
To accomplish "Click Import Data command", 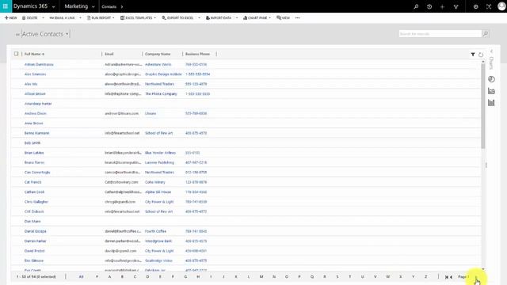I will click(x=219, y=17).
